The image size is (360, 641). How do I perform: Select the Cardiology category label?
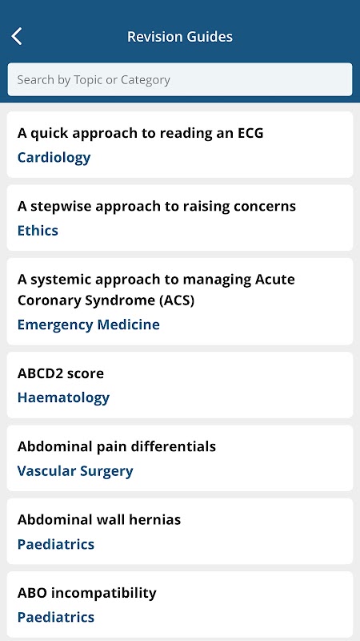pos(54,157)
